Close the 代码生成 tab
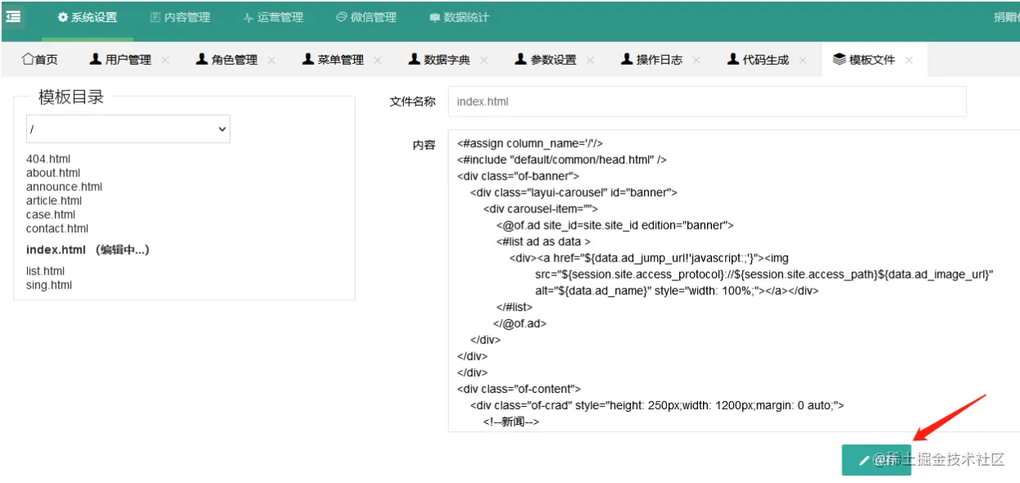 click(x=803, y=60)
